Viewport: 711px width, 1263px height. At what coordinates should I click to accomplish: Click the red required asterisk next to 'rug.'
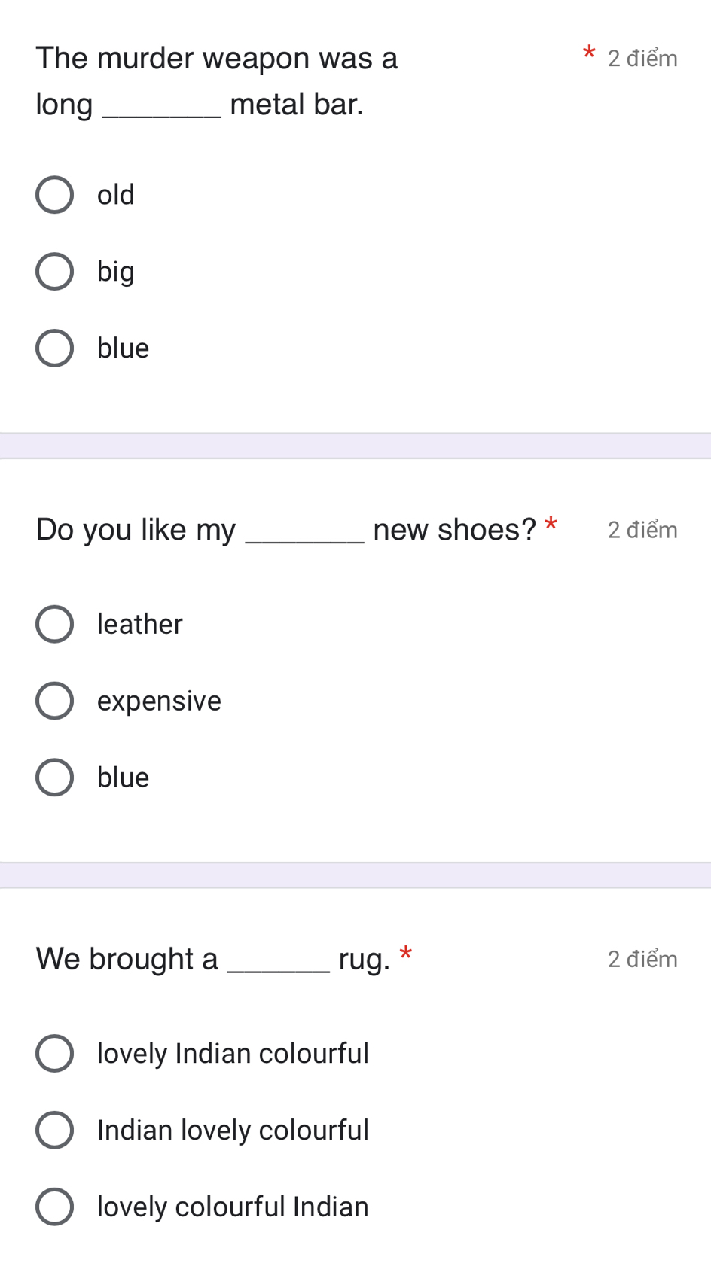coord(406,954)
